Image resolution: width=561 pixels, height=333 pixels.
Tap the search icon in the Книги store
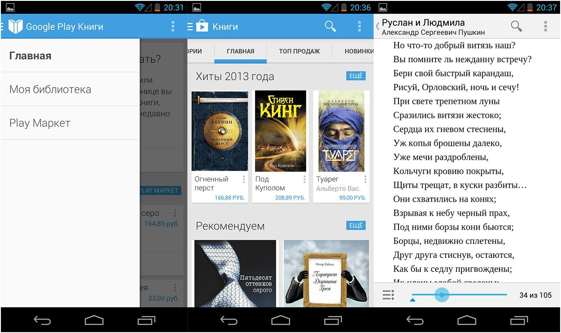click(x=330, y=26)
